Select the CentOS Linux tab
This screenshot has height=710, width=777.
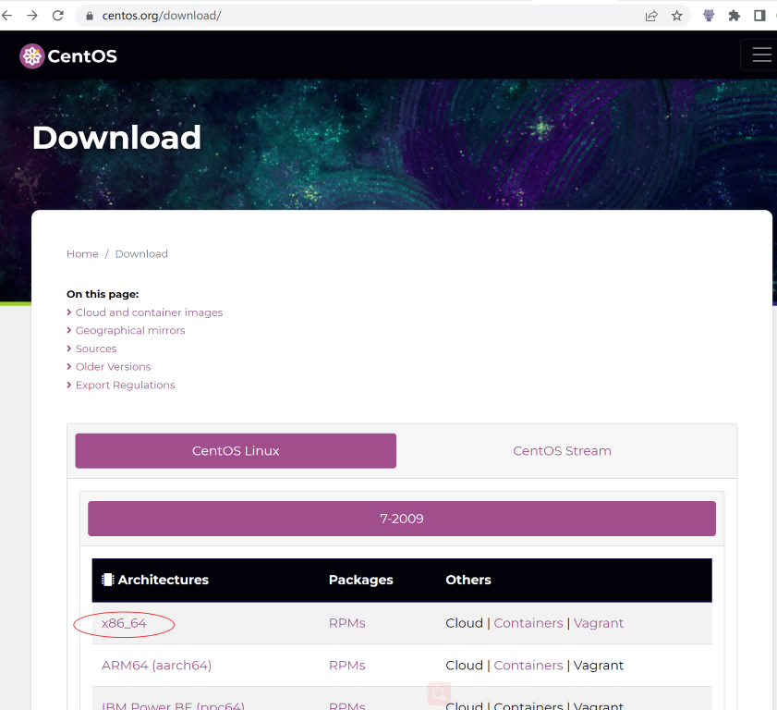coord(236,451)
